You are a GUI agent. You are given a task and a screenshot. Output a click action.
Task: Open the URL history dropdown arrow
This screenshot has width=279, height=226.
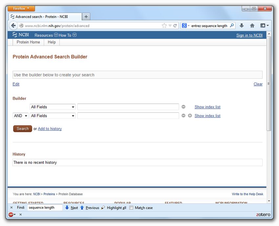coord(170,26)
